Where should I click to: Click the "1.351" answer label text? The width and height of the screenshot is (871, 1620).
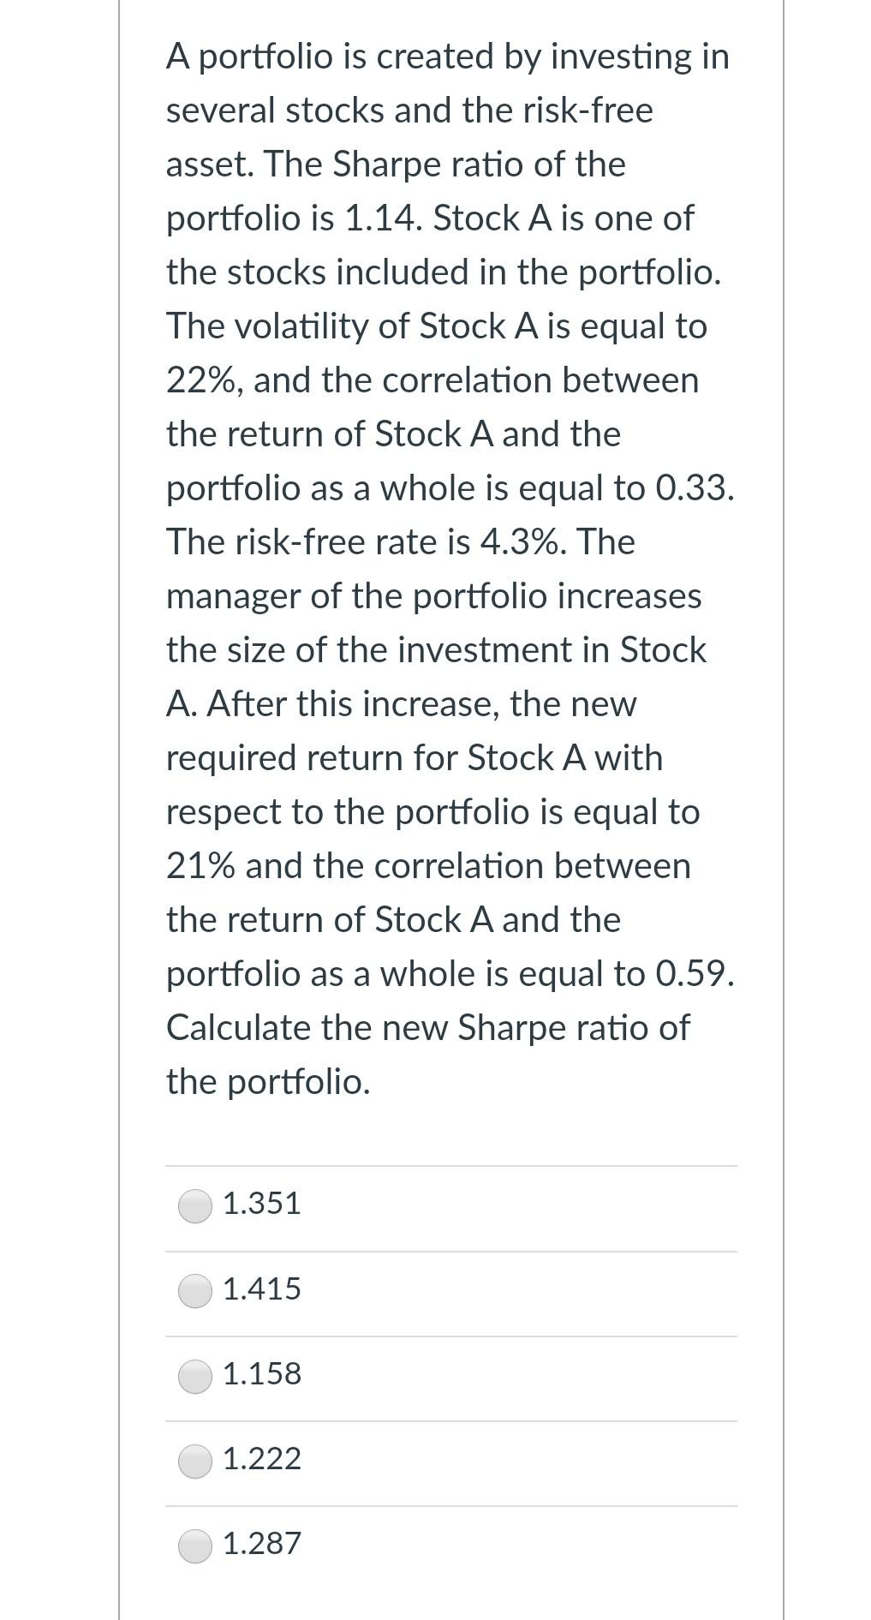point(262,1204)
